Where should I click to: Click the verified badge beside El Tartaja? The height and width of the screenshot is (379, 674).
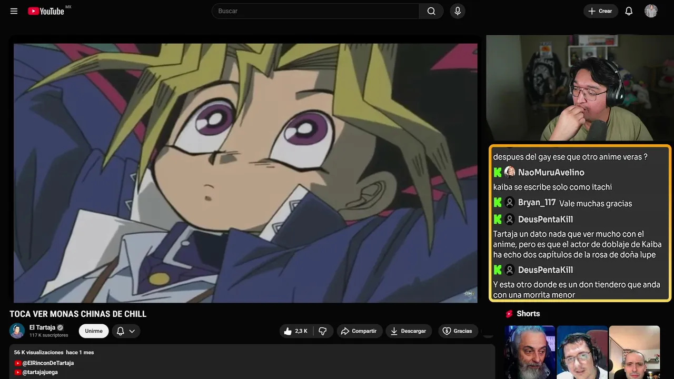[60, 327]
